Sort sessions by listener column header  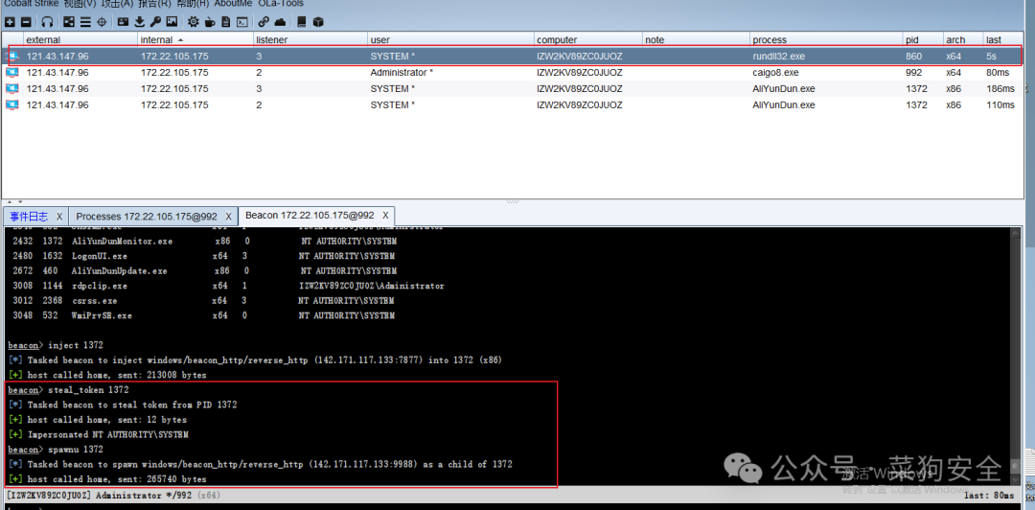pyautogui.click(x=310, y=39)
